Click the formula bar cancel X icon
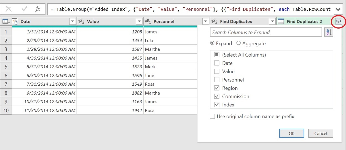This screenshot has width=346, height=150. [8, 9]
